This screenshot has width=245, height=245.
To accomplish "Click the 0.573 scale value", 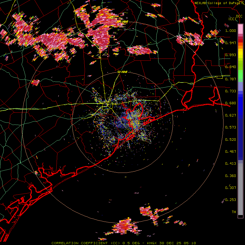I will (x=231, y=127).
